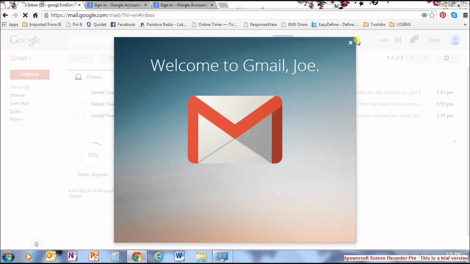Open the Chrome menu button

click(x=464, y=15)
